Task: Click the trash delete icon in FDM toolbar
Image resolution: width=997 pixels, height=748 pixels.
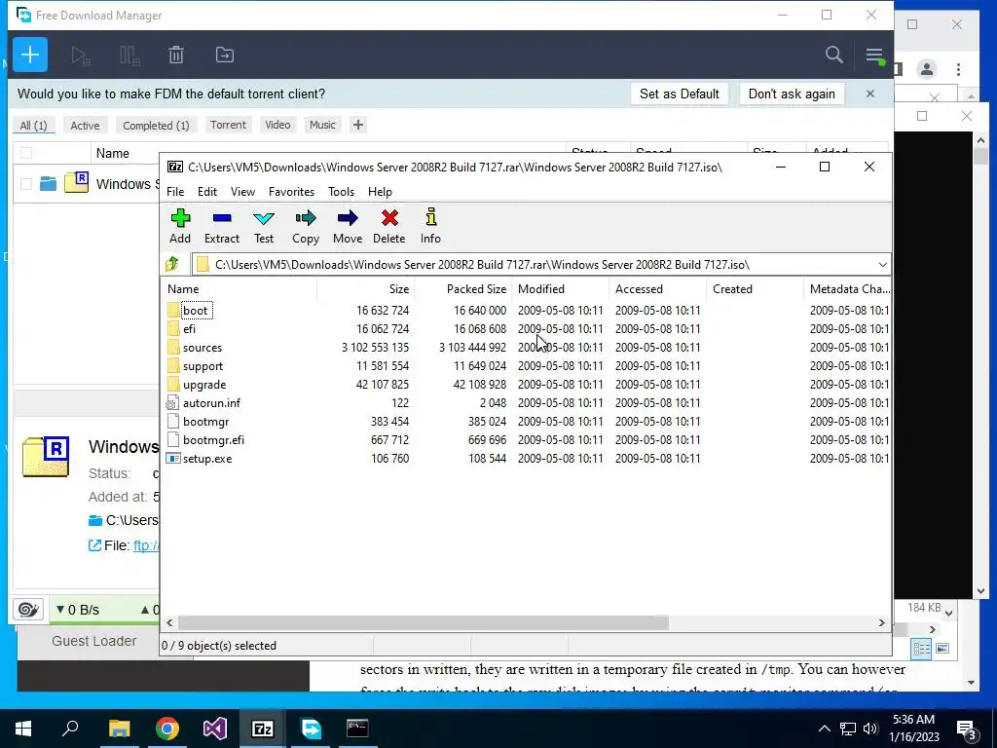Action: (176, 56)
